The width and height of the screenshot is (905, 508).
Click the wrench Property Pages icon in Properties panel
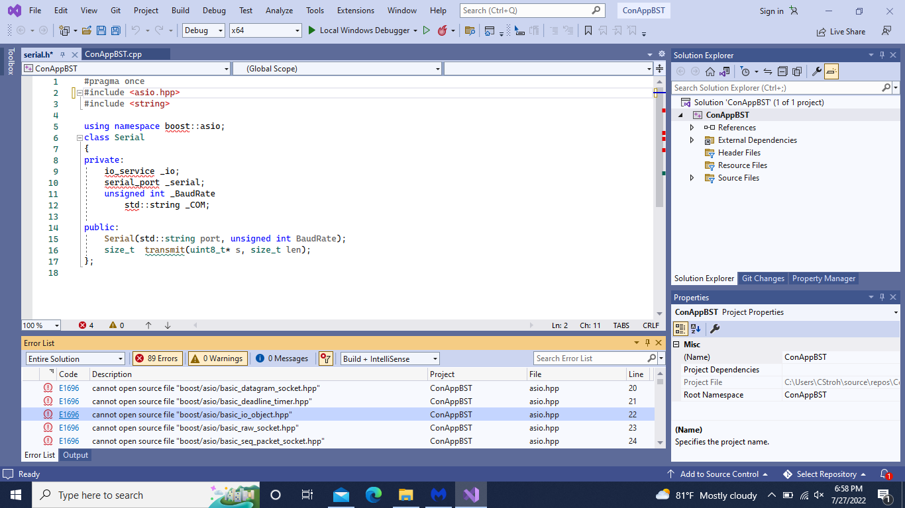[714, 329]
